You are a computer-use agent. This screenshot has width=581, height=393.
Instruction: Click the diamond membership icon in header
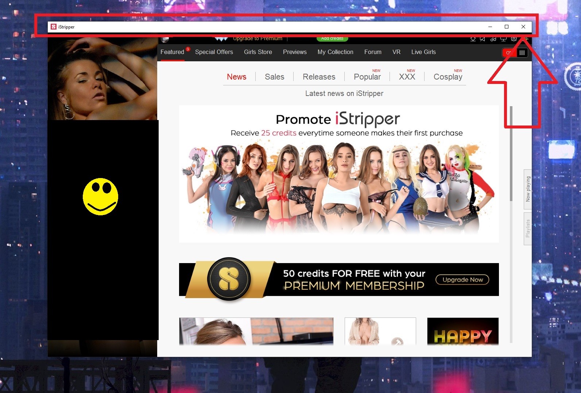pyautogui.click(x=221, y=39)
